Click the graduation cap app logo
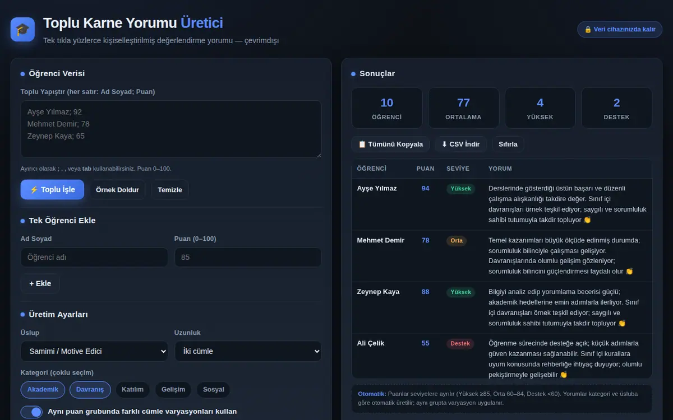673x420 pixels. (22, 29)
